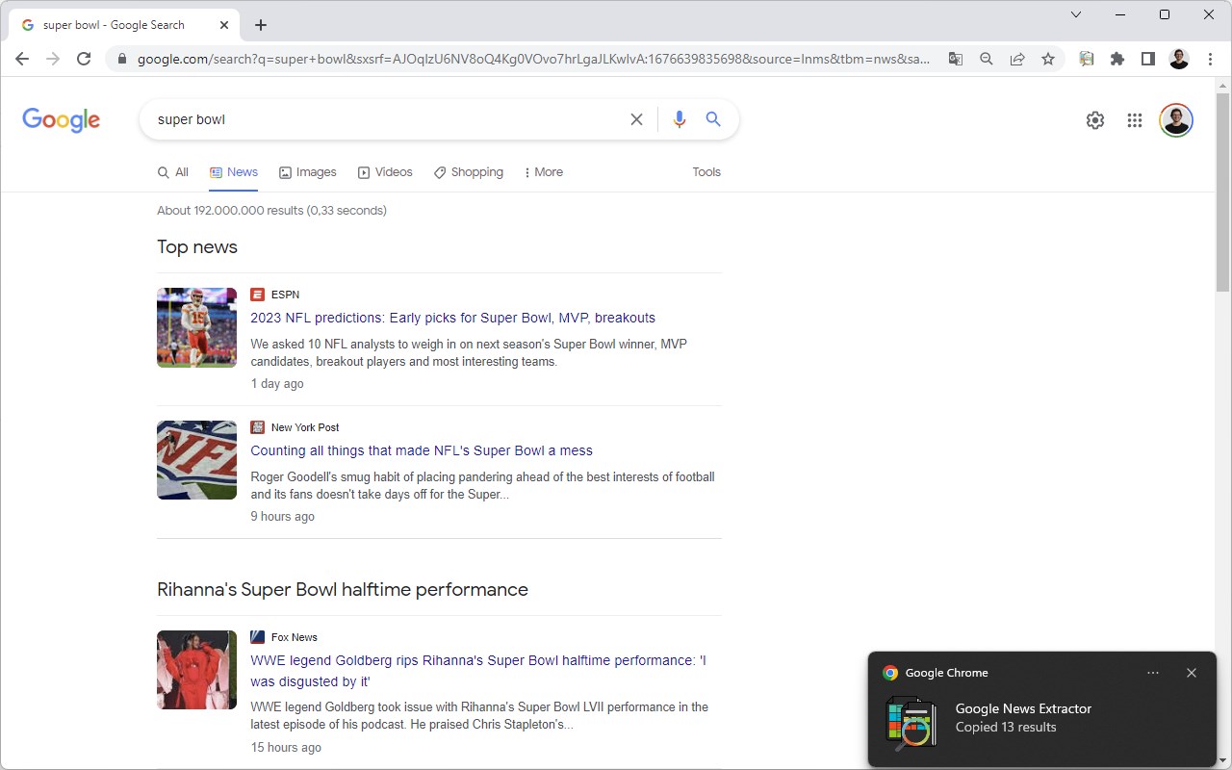The image size is (1232, 770).
Task: Open the 2023 NFL predictions article
Action: [452, 318]
